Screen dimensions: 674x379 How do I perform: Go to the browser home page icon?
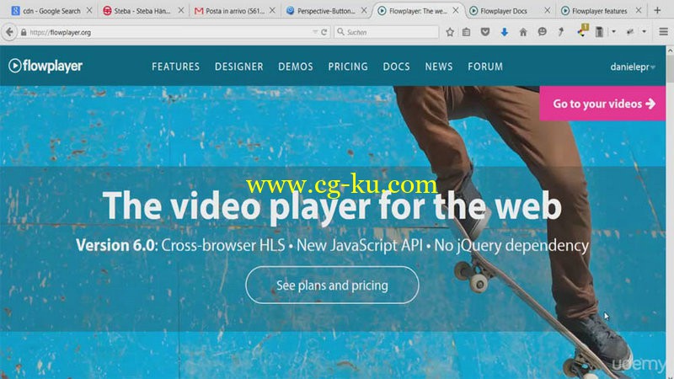tap(523, 32)
